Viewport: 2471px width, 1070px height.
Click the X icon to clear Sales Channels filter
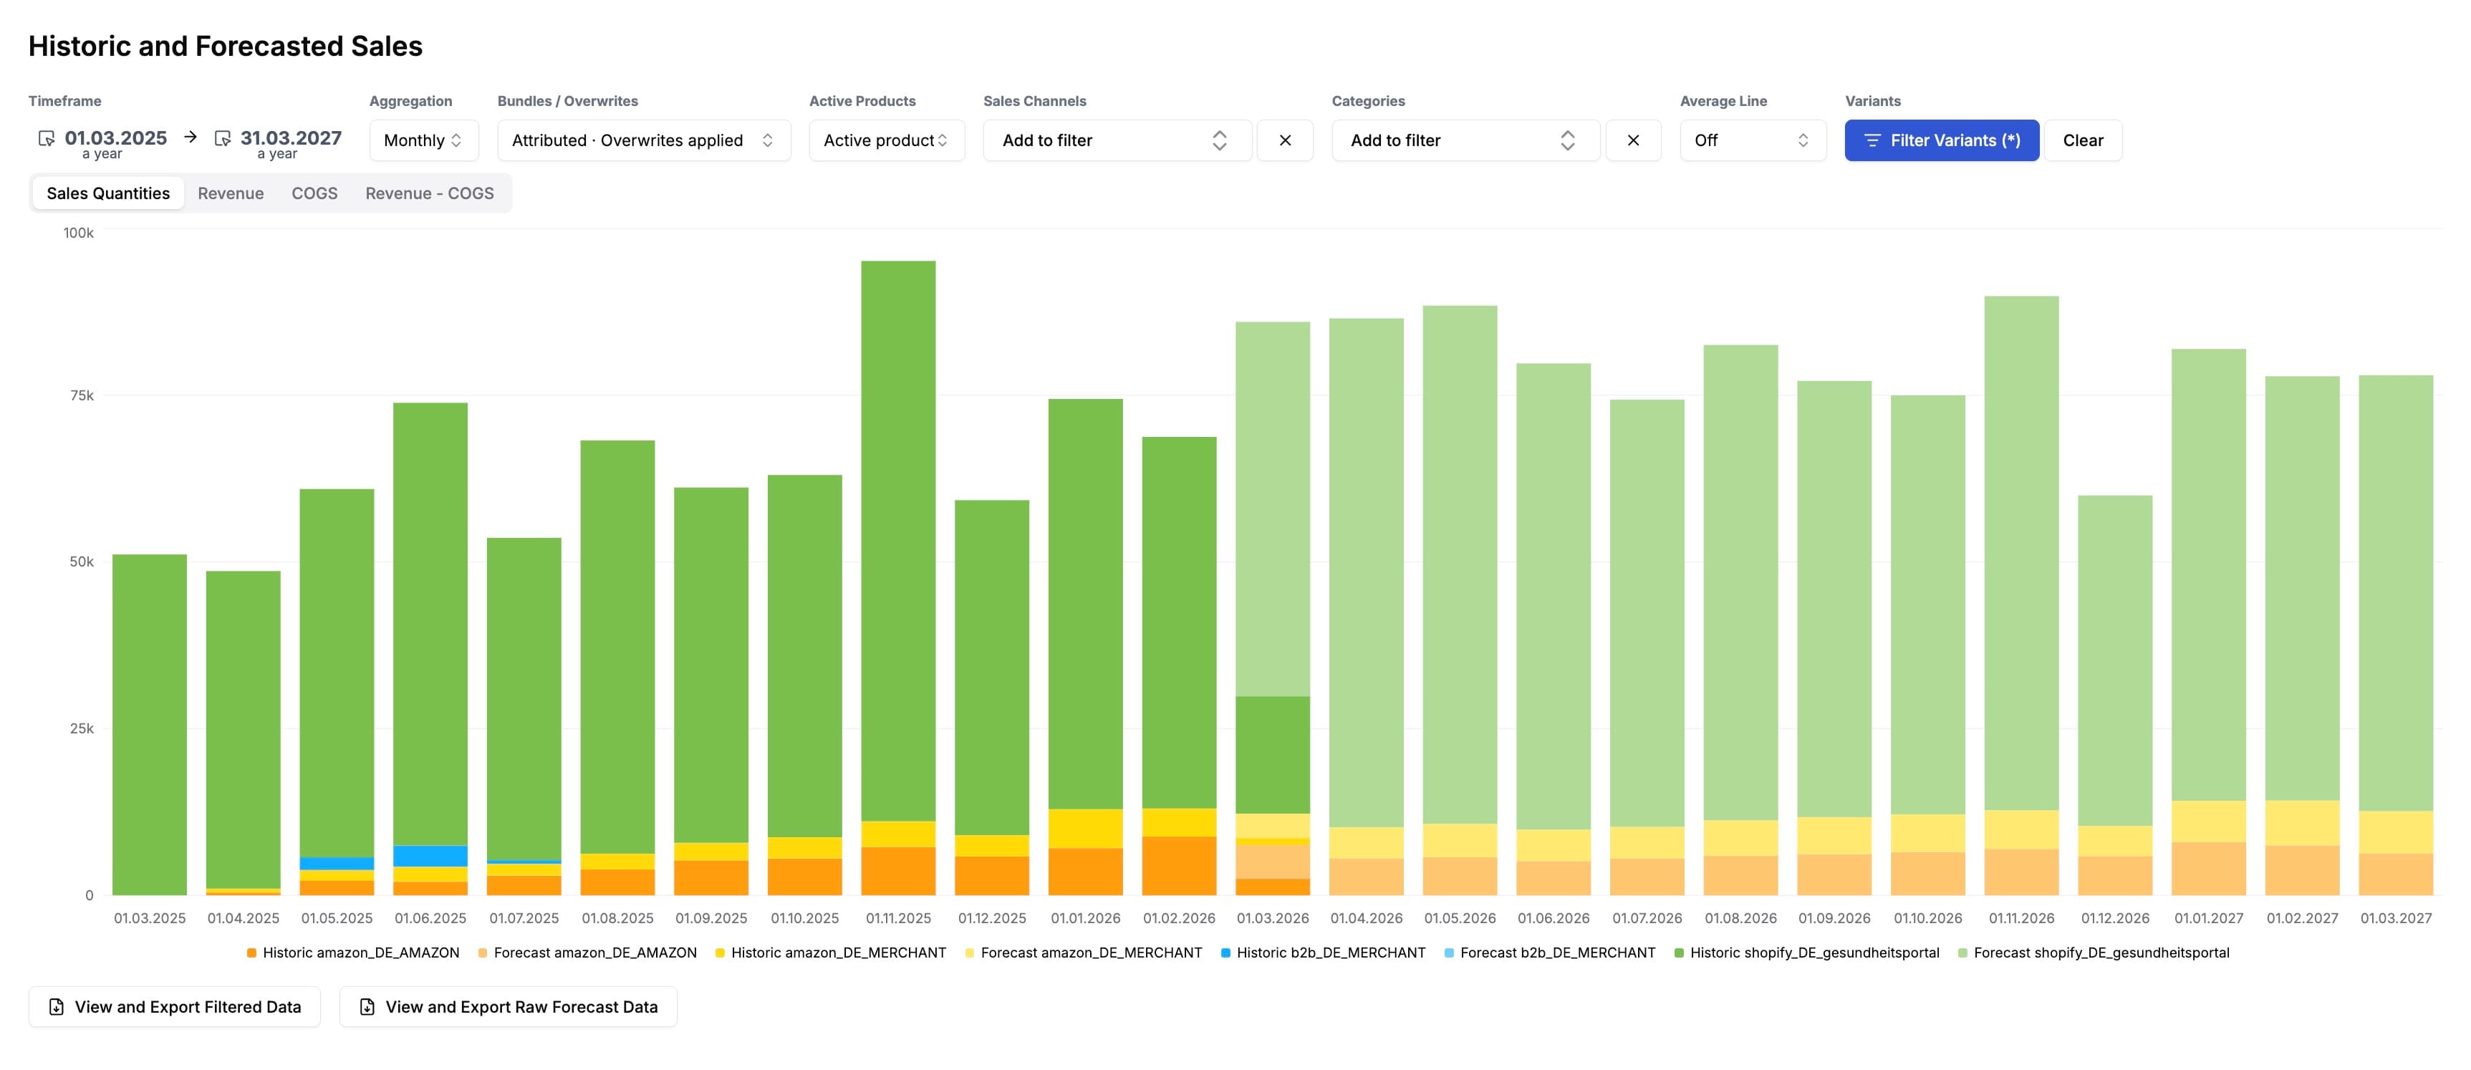click(x=1284, y=140)
